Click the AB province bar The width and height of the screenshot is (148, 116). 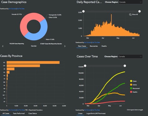pyautogui.click(x=10, y=69)
